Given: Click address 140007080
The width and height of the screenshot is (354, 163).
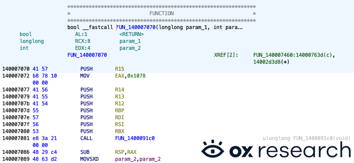Looking at the screenshot, I should pyautogui.click(x=16, y=131).
